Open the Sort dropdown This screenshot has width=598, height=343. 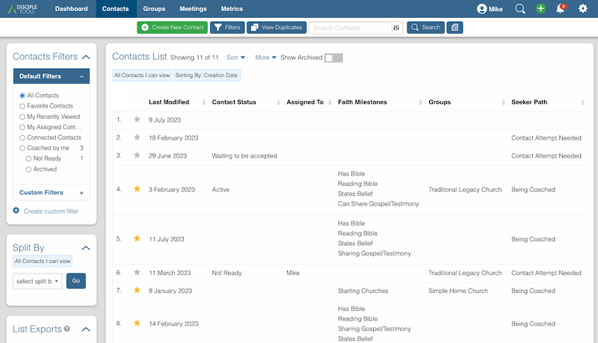(235, 58)
